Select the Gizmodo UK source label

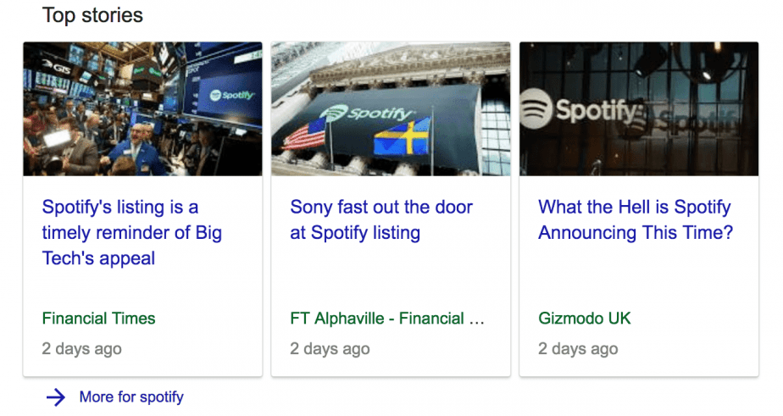[x=584, y=318]
